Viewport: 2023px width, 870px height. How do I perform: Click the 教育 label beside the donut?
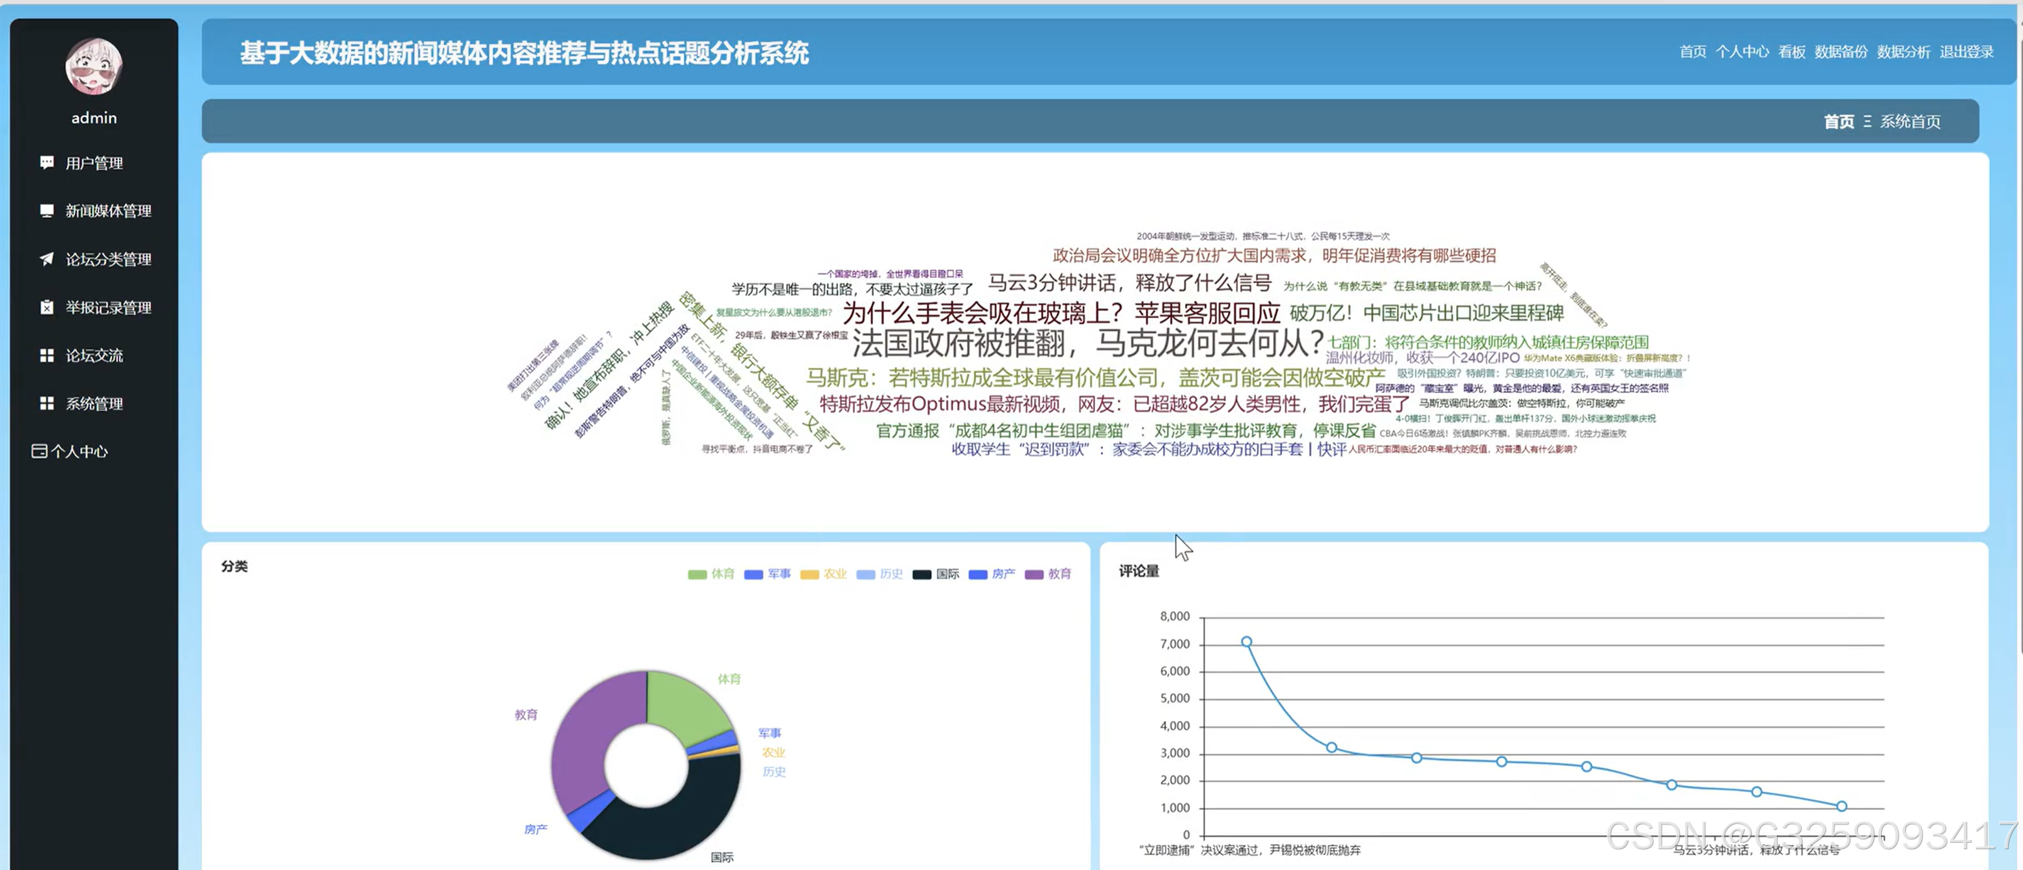point(526,714)
